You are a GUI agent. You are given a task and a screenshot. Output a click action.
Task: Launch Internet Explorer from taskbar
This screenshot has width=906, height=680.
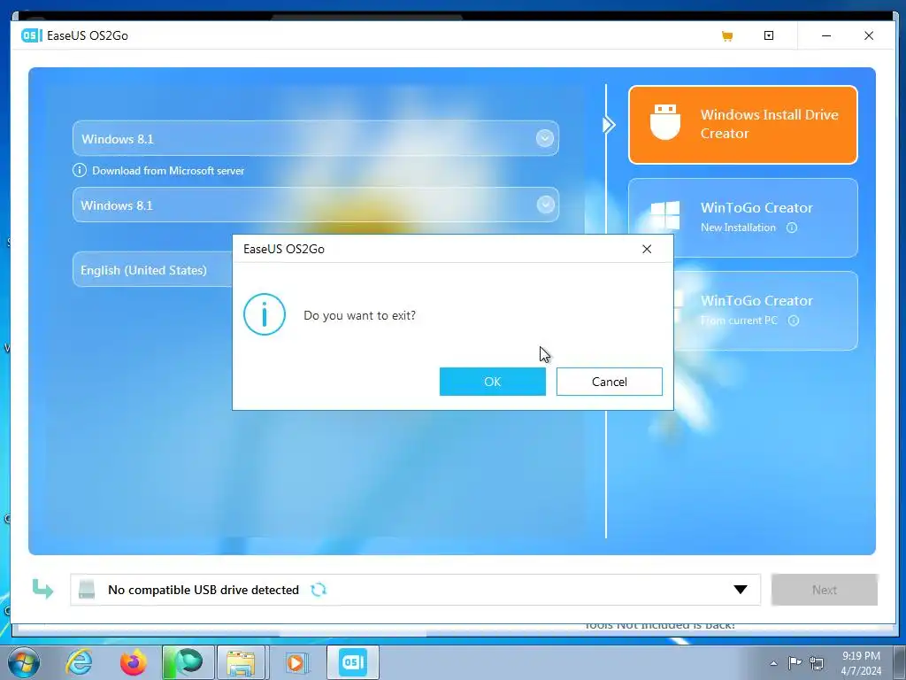[79, 662]
